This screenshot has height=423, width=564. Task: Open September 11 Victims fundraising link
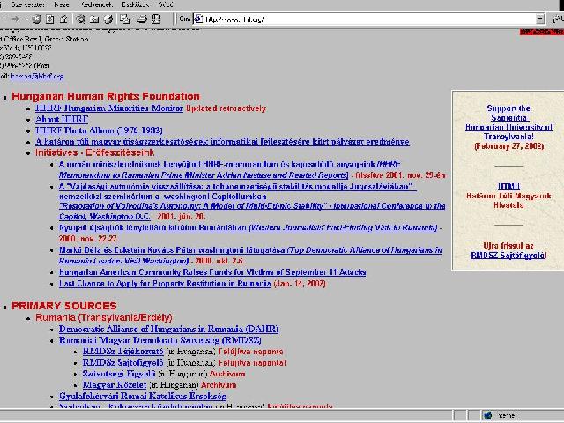pyautogui.click(x=212, y=272)
